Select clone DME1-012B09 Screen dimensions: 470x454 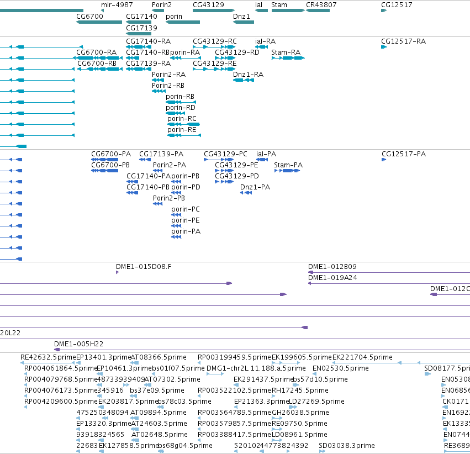[389, 272]
